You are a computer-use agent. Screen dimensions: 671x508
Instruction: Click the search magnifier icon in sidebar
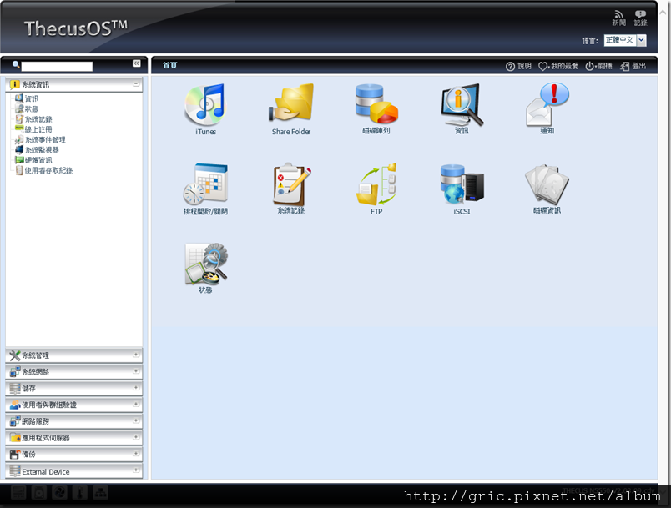click(x=16, y=65)
